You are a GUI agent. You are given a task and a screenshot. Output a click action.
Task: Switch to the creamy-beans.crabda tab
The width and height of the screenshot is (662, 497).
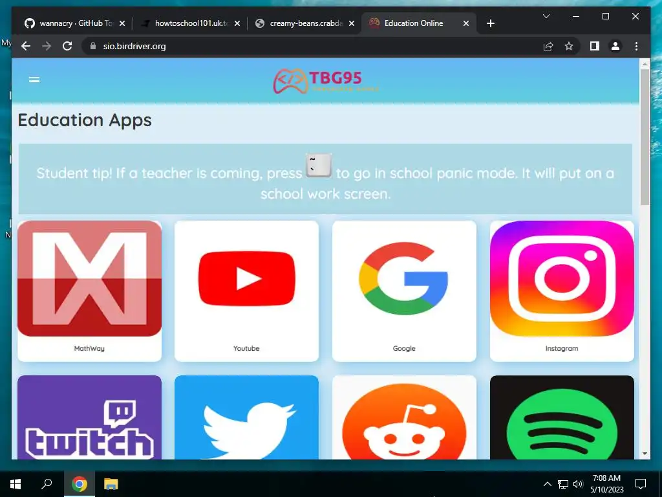coord(304,23)
